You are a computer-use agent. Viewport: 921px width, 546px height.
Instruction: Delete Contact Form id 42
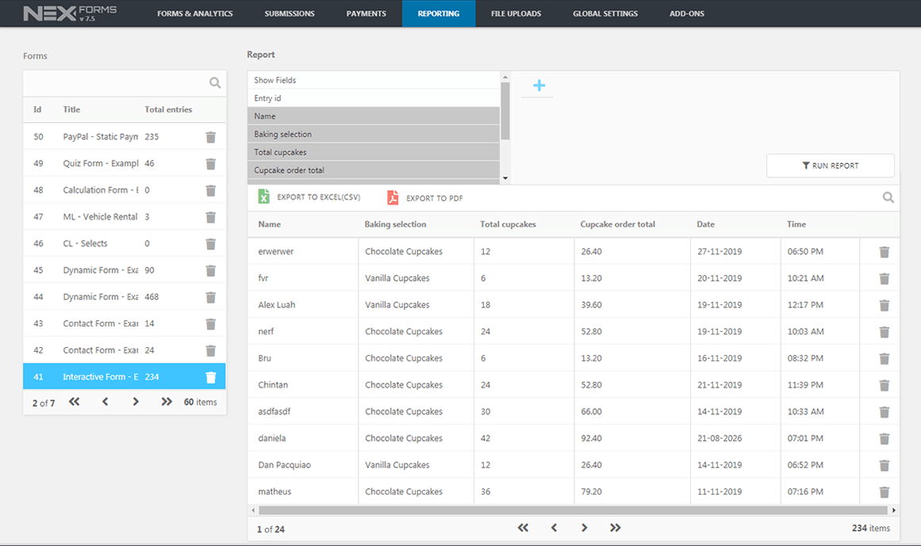[211, 351]
